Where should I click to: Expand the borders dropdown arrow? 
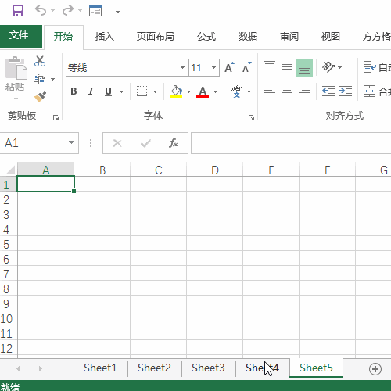coord(156,91)
